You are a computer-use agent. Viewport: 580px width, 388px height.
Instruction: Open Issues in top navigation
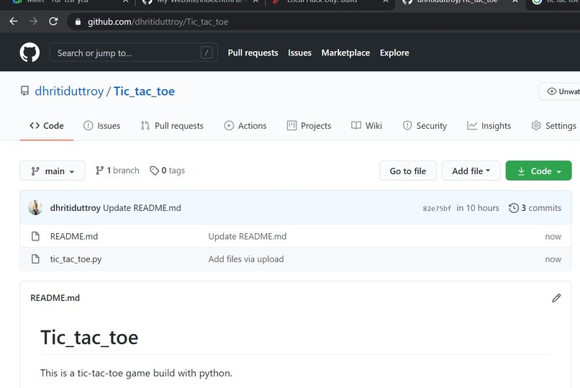click(299, 53)
